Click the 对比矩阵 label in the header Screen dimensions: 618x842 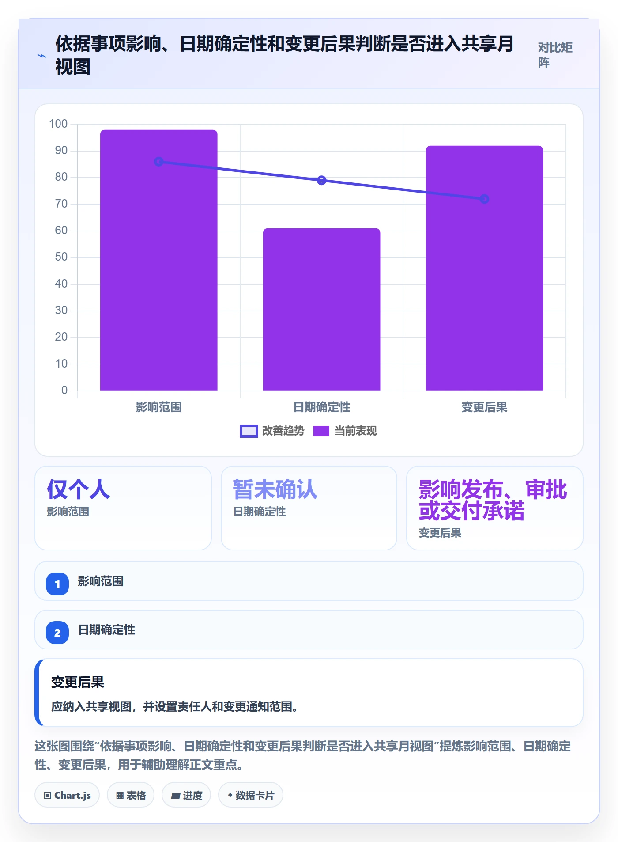[x=555, y=55]
